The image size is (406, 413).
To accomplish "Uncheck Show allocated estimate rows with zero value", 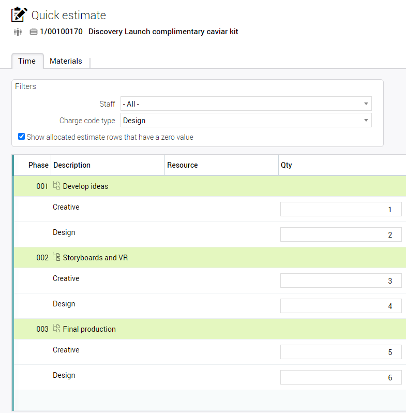I will click(x=22, y=137).
